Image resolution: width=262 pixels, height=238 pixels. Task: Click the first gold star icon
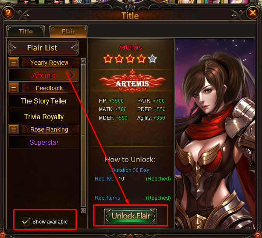(x=108, y=59)
